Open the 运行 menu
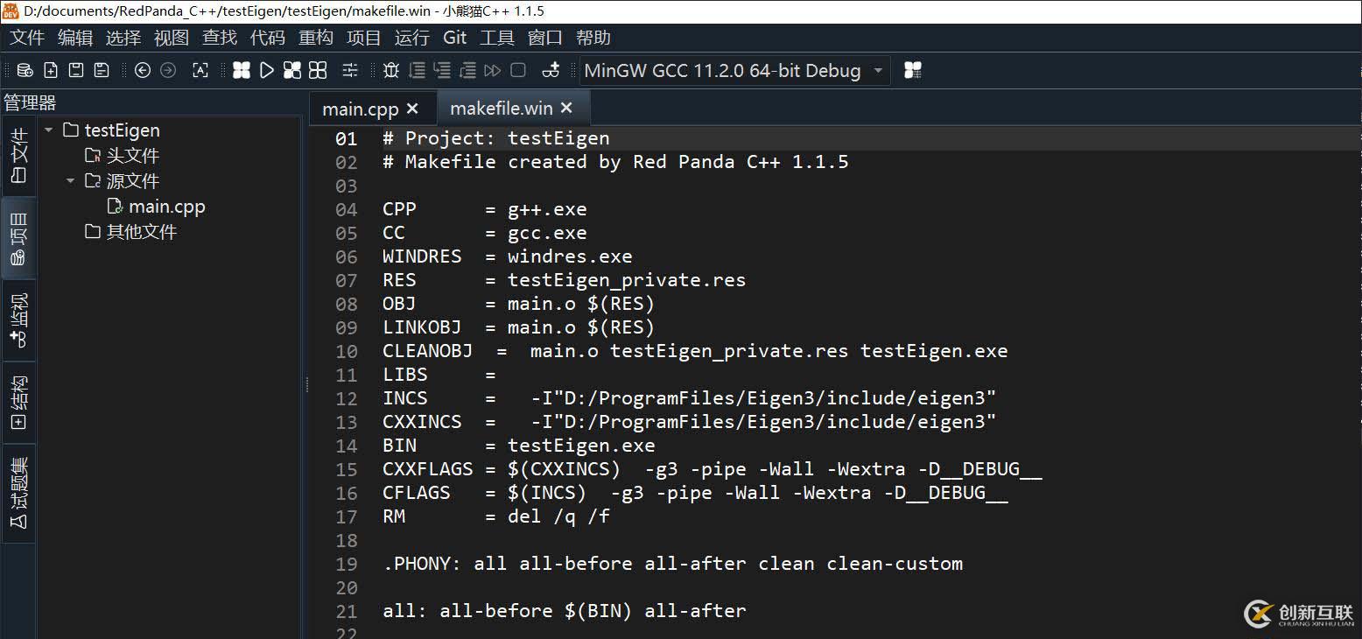Screen dimensions: 1362x639 point(411,38)
